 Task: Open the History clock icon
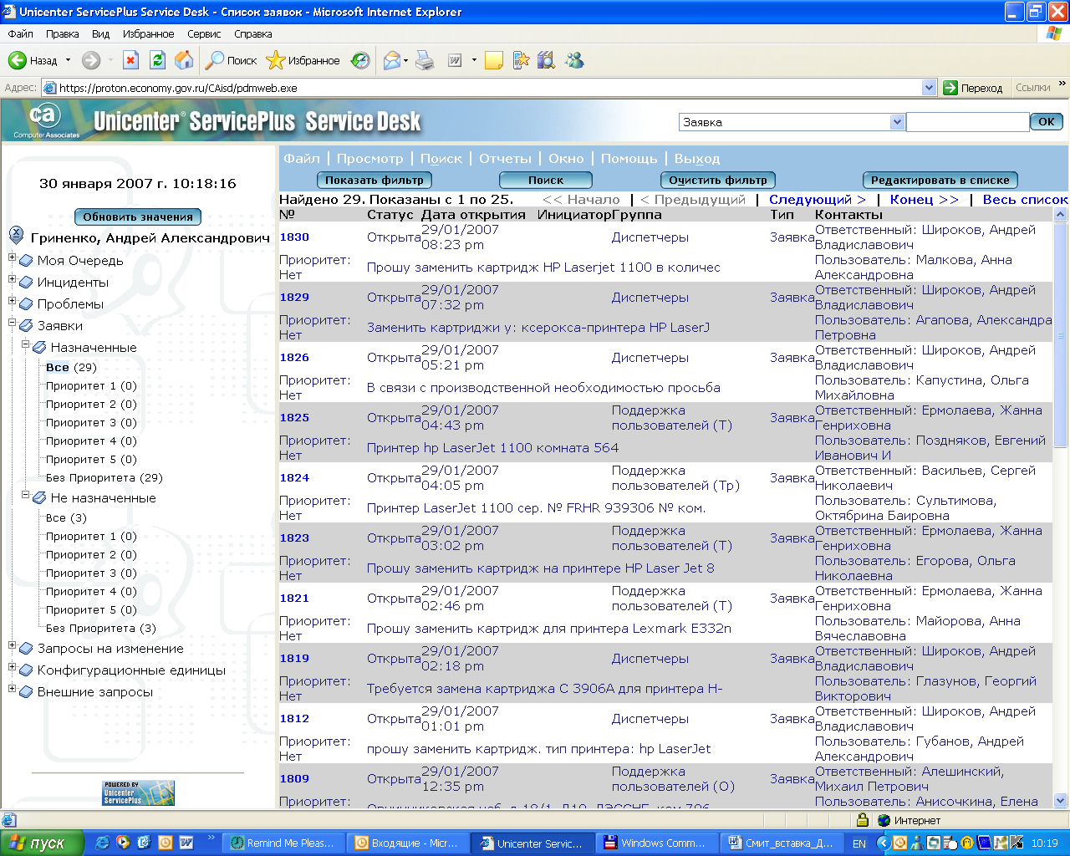coord(360,60)
